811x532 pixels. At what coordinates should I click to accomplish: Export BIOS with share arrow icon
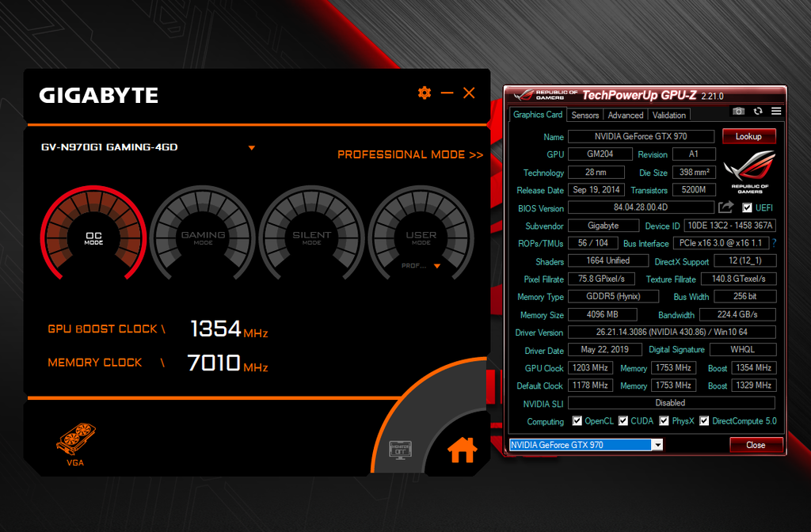(x=725, y=207)
